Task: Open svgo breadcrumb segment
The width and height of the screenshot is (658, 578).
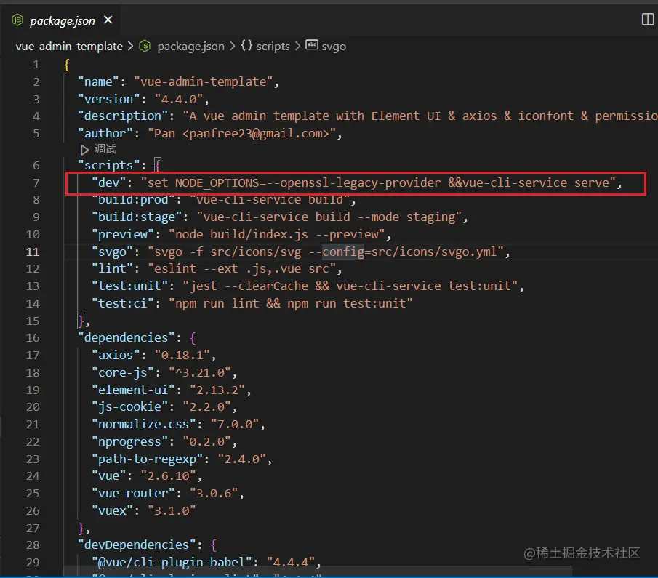Action: coord(334,47)
